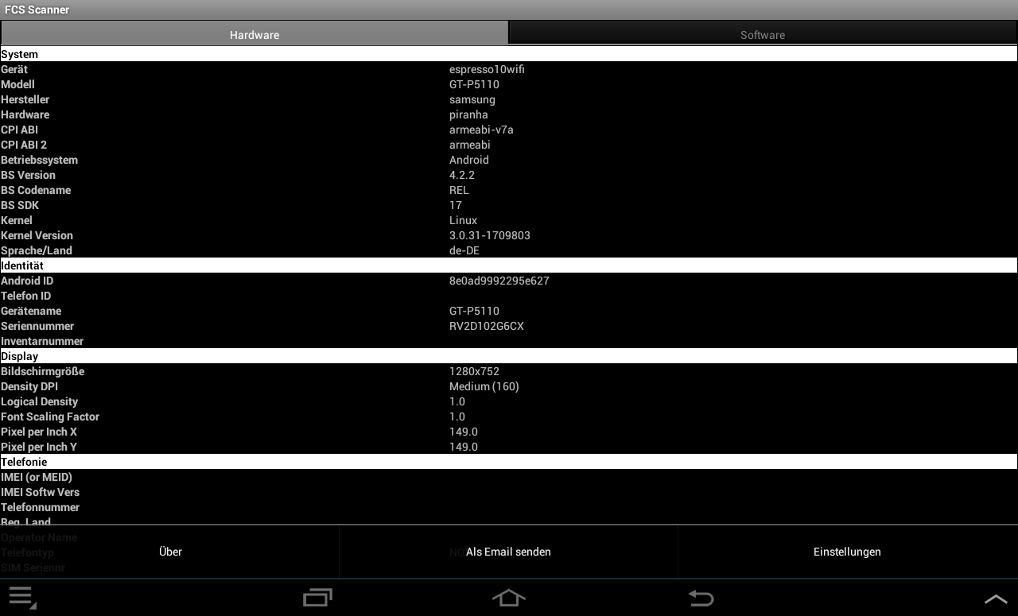Screen dimensions: 1018x616
Task: Select the Medium (160) density value
Action: pos(484,386)
